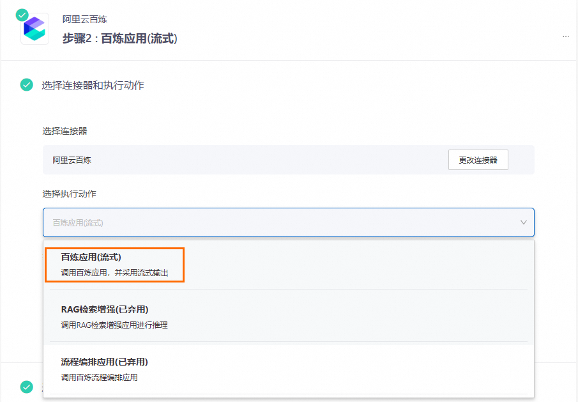578x402 pixels.
Task: Click the 选择连接器 field label
Action: click(65, 131)
